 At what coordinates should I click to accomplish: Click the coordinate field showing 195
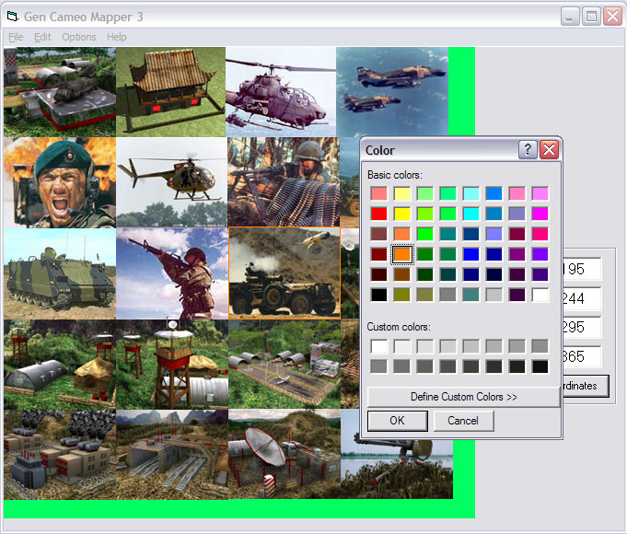580,269
